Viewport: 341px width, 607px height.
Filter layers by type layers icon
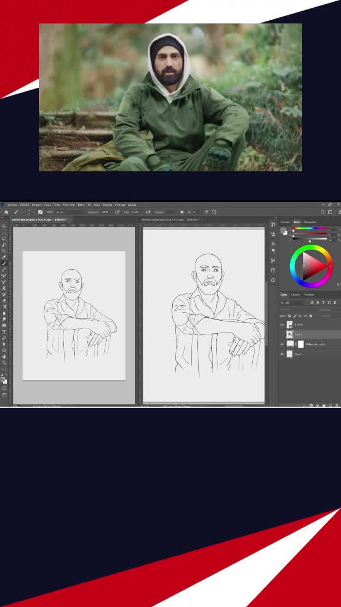point(323,303)
